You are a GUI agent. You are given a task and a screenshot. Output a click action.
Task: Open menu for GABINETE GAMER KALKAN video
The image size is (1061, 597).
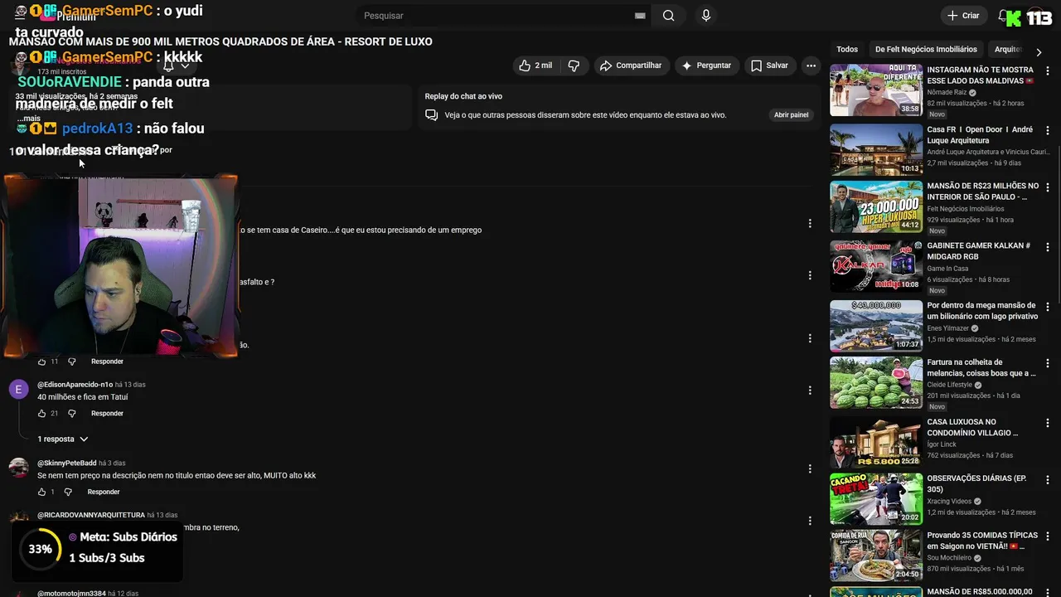click(x=1048, y=247)
